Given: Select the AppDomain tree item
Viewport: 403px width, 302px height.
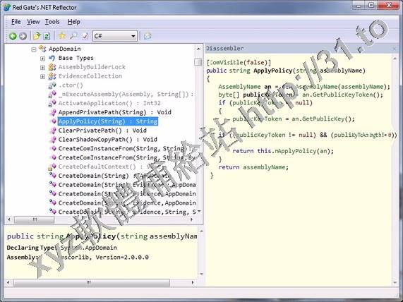Looking at the screenshot, I should coord(64,49).
